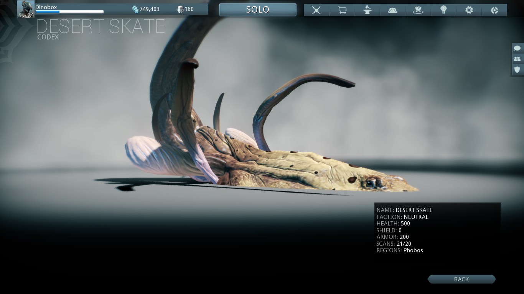Open the friends group icon on right edge
Screen dimensions: 524x294
[x=517, y=59]
